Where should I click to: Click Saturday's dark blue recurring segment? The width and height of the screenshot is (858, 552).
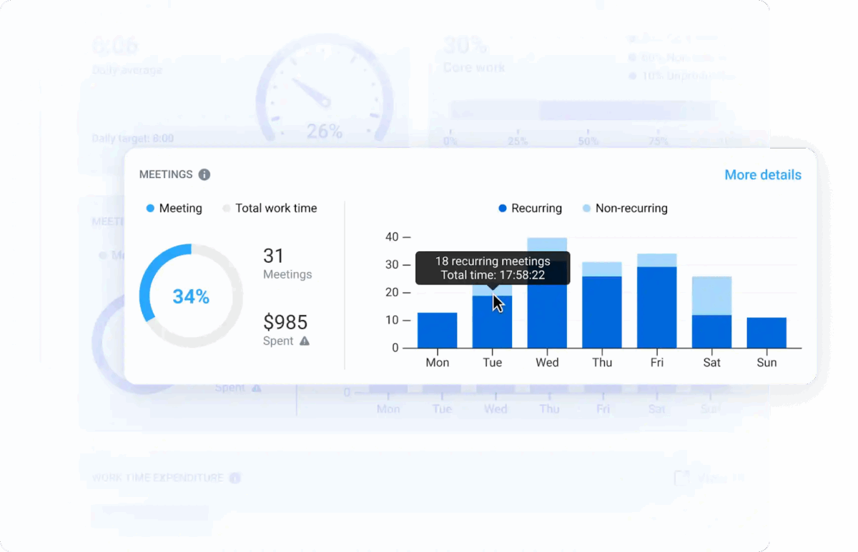click(x=711, y=331)
